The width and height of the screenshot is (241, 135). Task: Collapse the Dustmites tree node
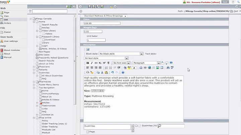click(34, 73)
